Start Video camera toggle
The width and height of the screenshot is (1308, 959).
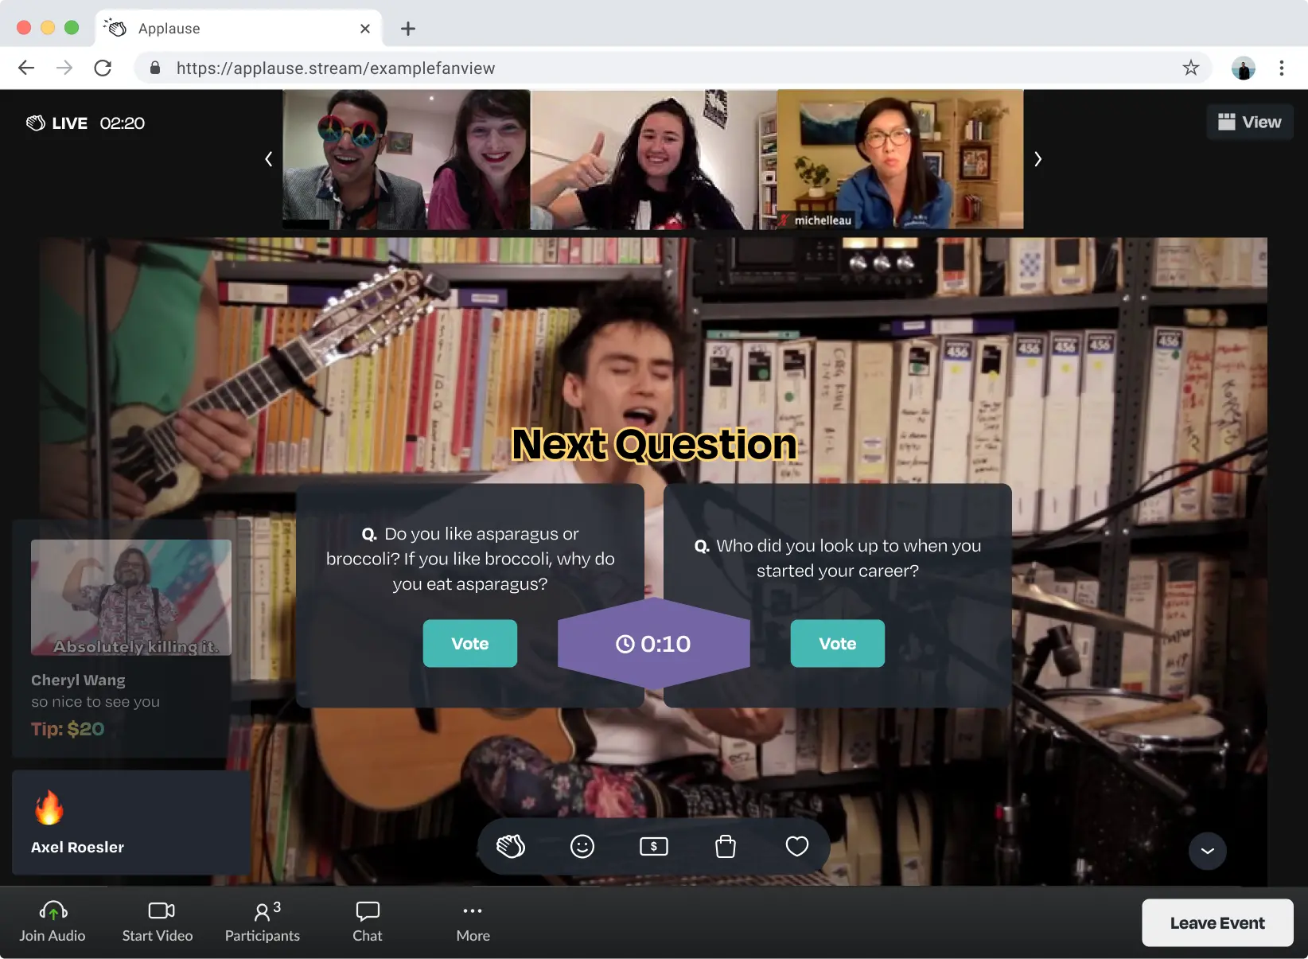158,922
